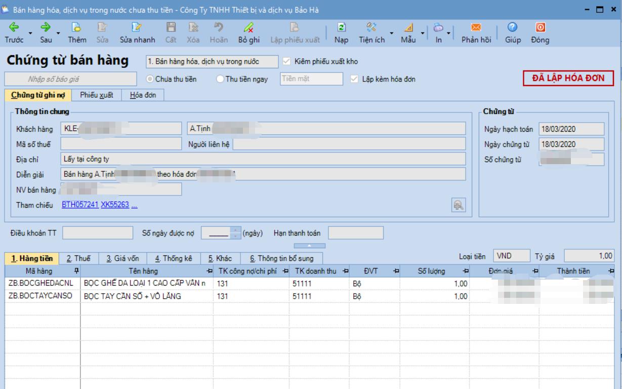Open the 5. Khác tab
The height and width of the screenshot is (389, 622).
pos(220,258)
